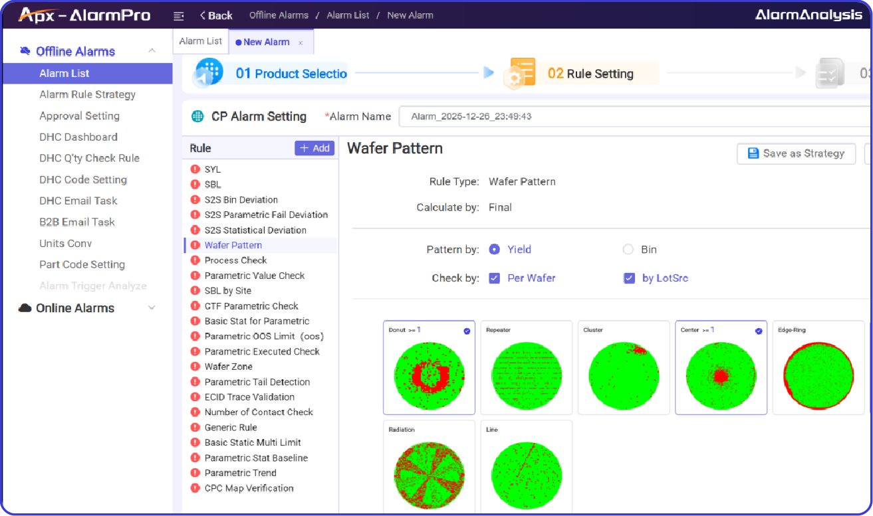The height and width of the screenshot is (516, 873).
Task: Collapse the Offline Alarms section
Action: [x=152, y=50]
